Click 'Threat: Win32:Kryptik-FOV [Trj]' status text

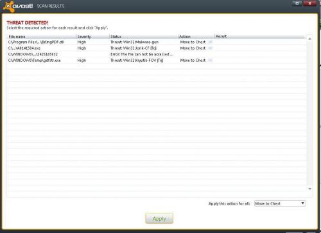tap(137, 61)
